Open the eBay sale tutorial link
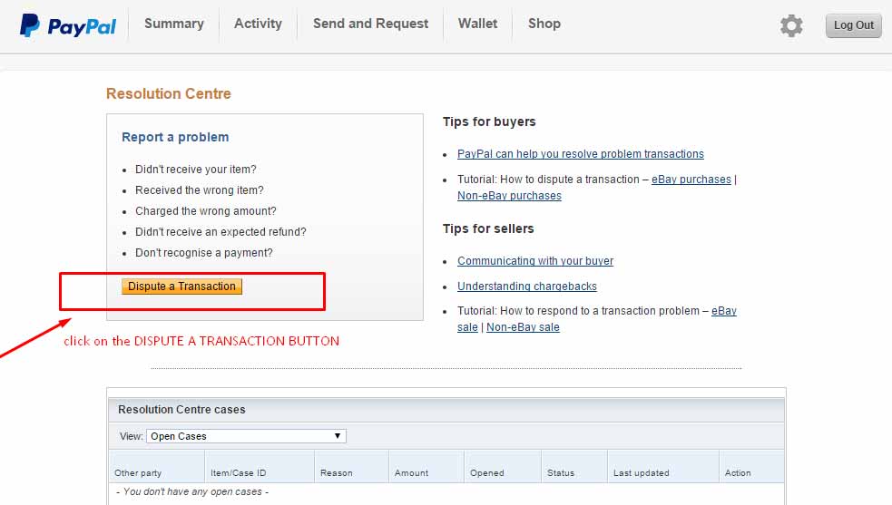Viewport: 892px width, 505px height. click(723, 311)
